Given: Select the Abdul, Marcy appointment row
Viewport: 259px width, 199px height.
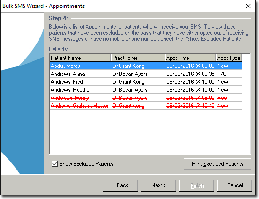Looking at the screenshot, I should tap(146, 66).
